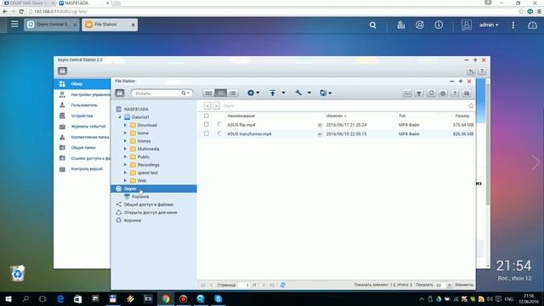Click the page number input field
This screenshot has height=306, width=544.
[244, 286]
